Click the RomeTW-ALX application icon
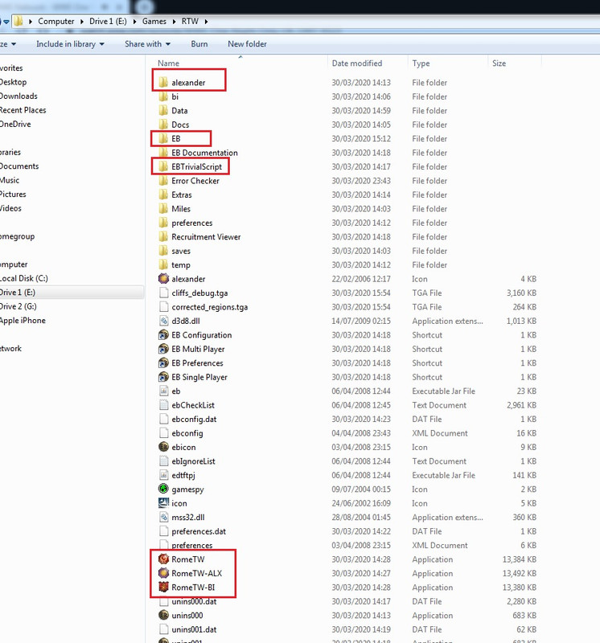Viewport: 600px width, 643px height. (x=163, y=573)
